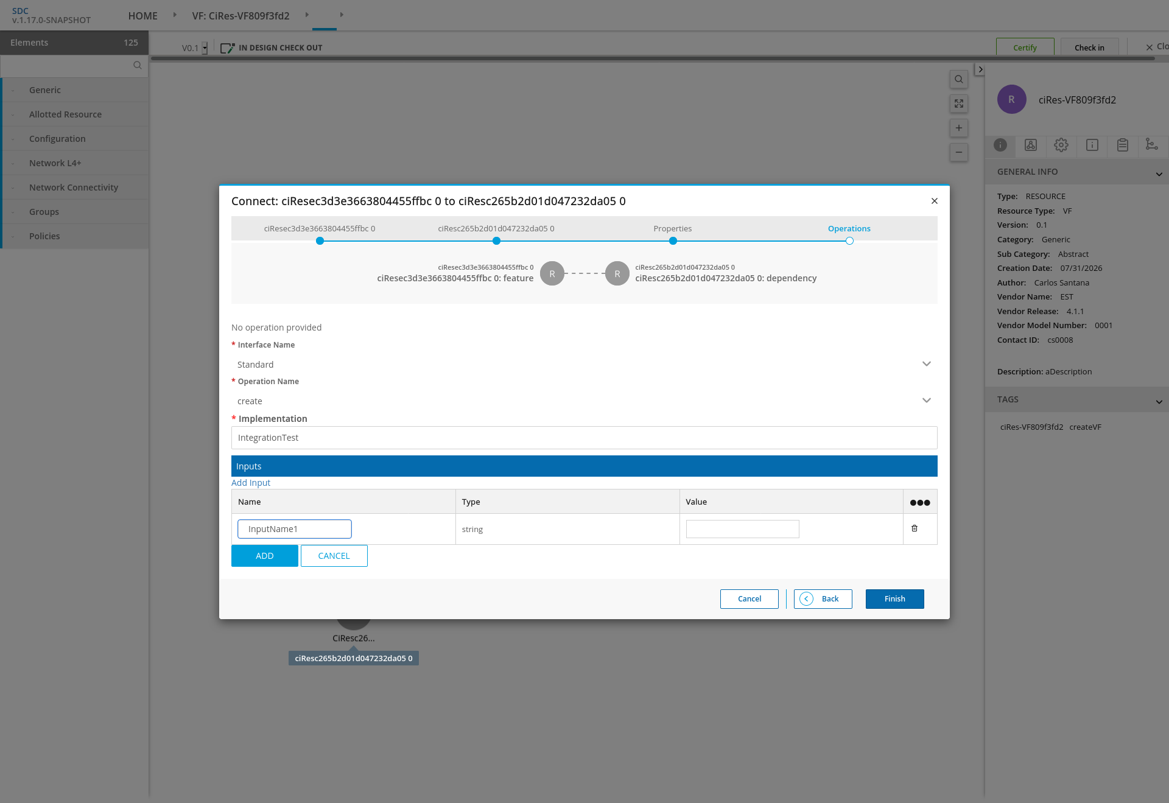Click Value column header
Screen dimensions: 1169x803
click(x=792, y=502)
